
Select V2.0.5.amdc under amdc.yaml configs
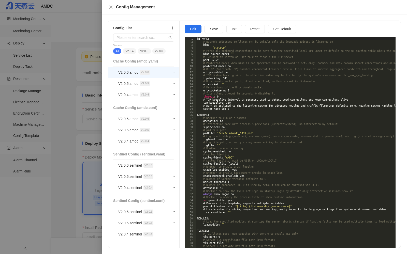(x=144, y=84)
